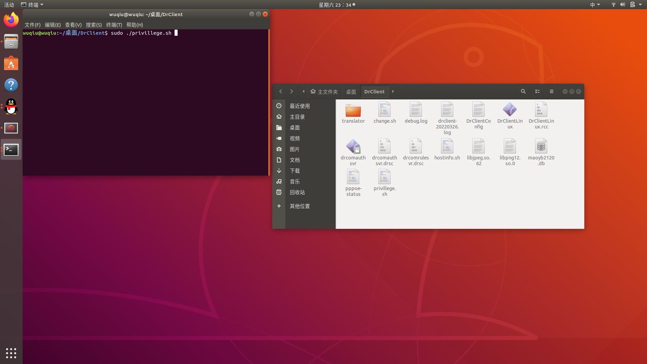Open the hamburger menu in file manager
Image resolution: width=647 pixels, height=364 pixels.
[551, 91]
